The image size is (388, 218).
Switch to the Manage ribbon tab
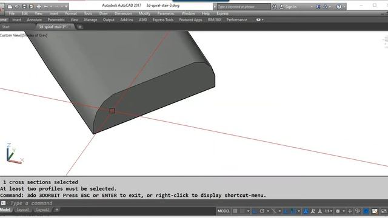[x=90, y=20]
